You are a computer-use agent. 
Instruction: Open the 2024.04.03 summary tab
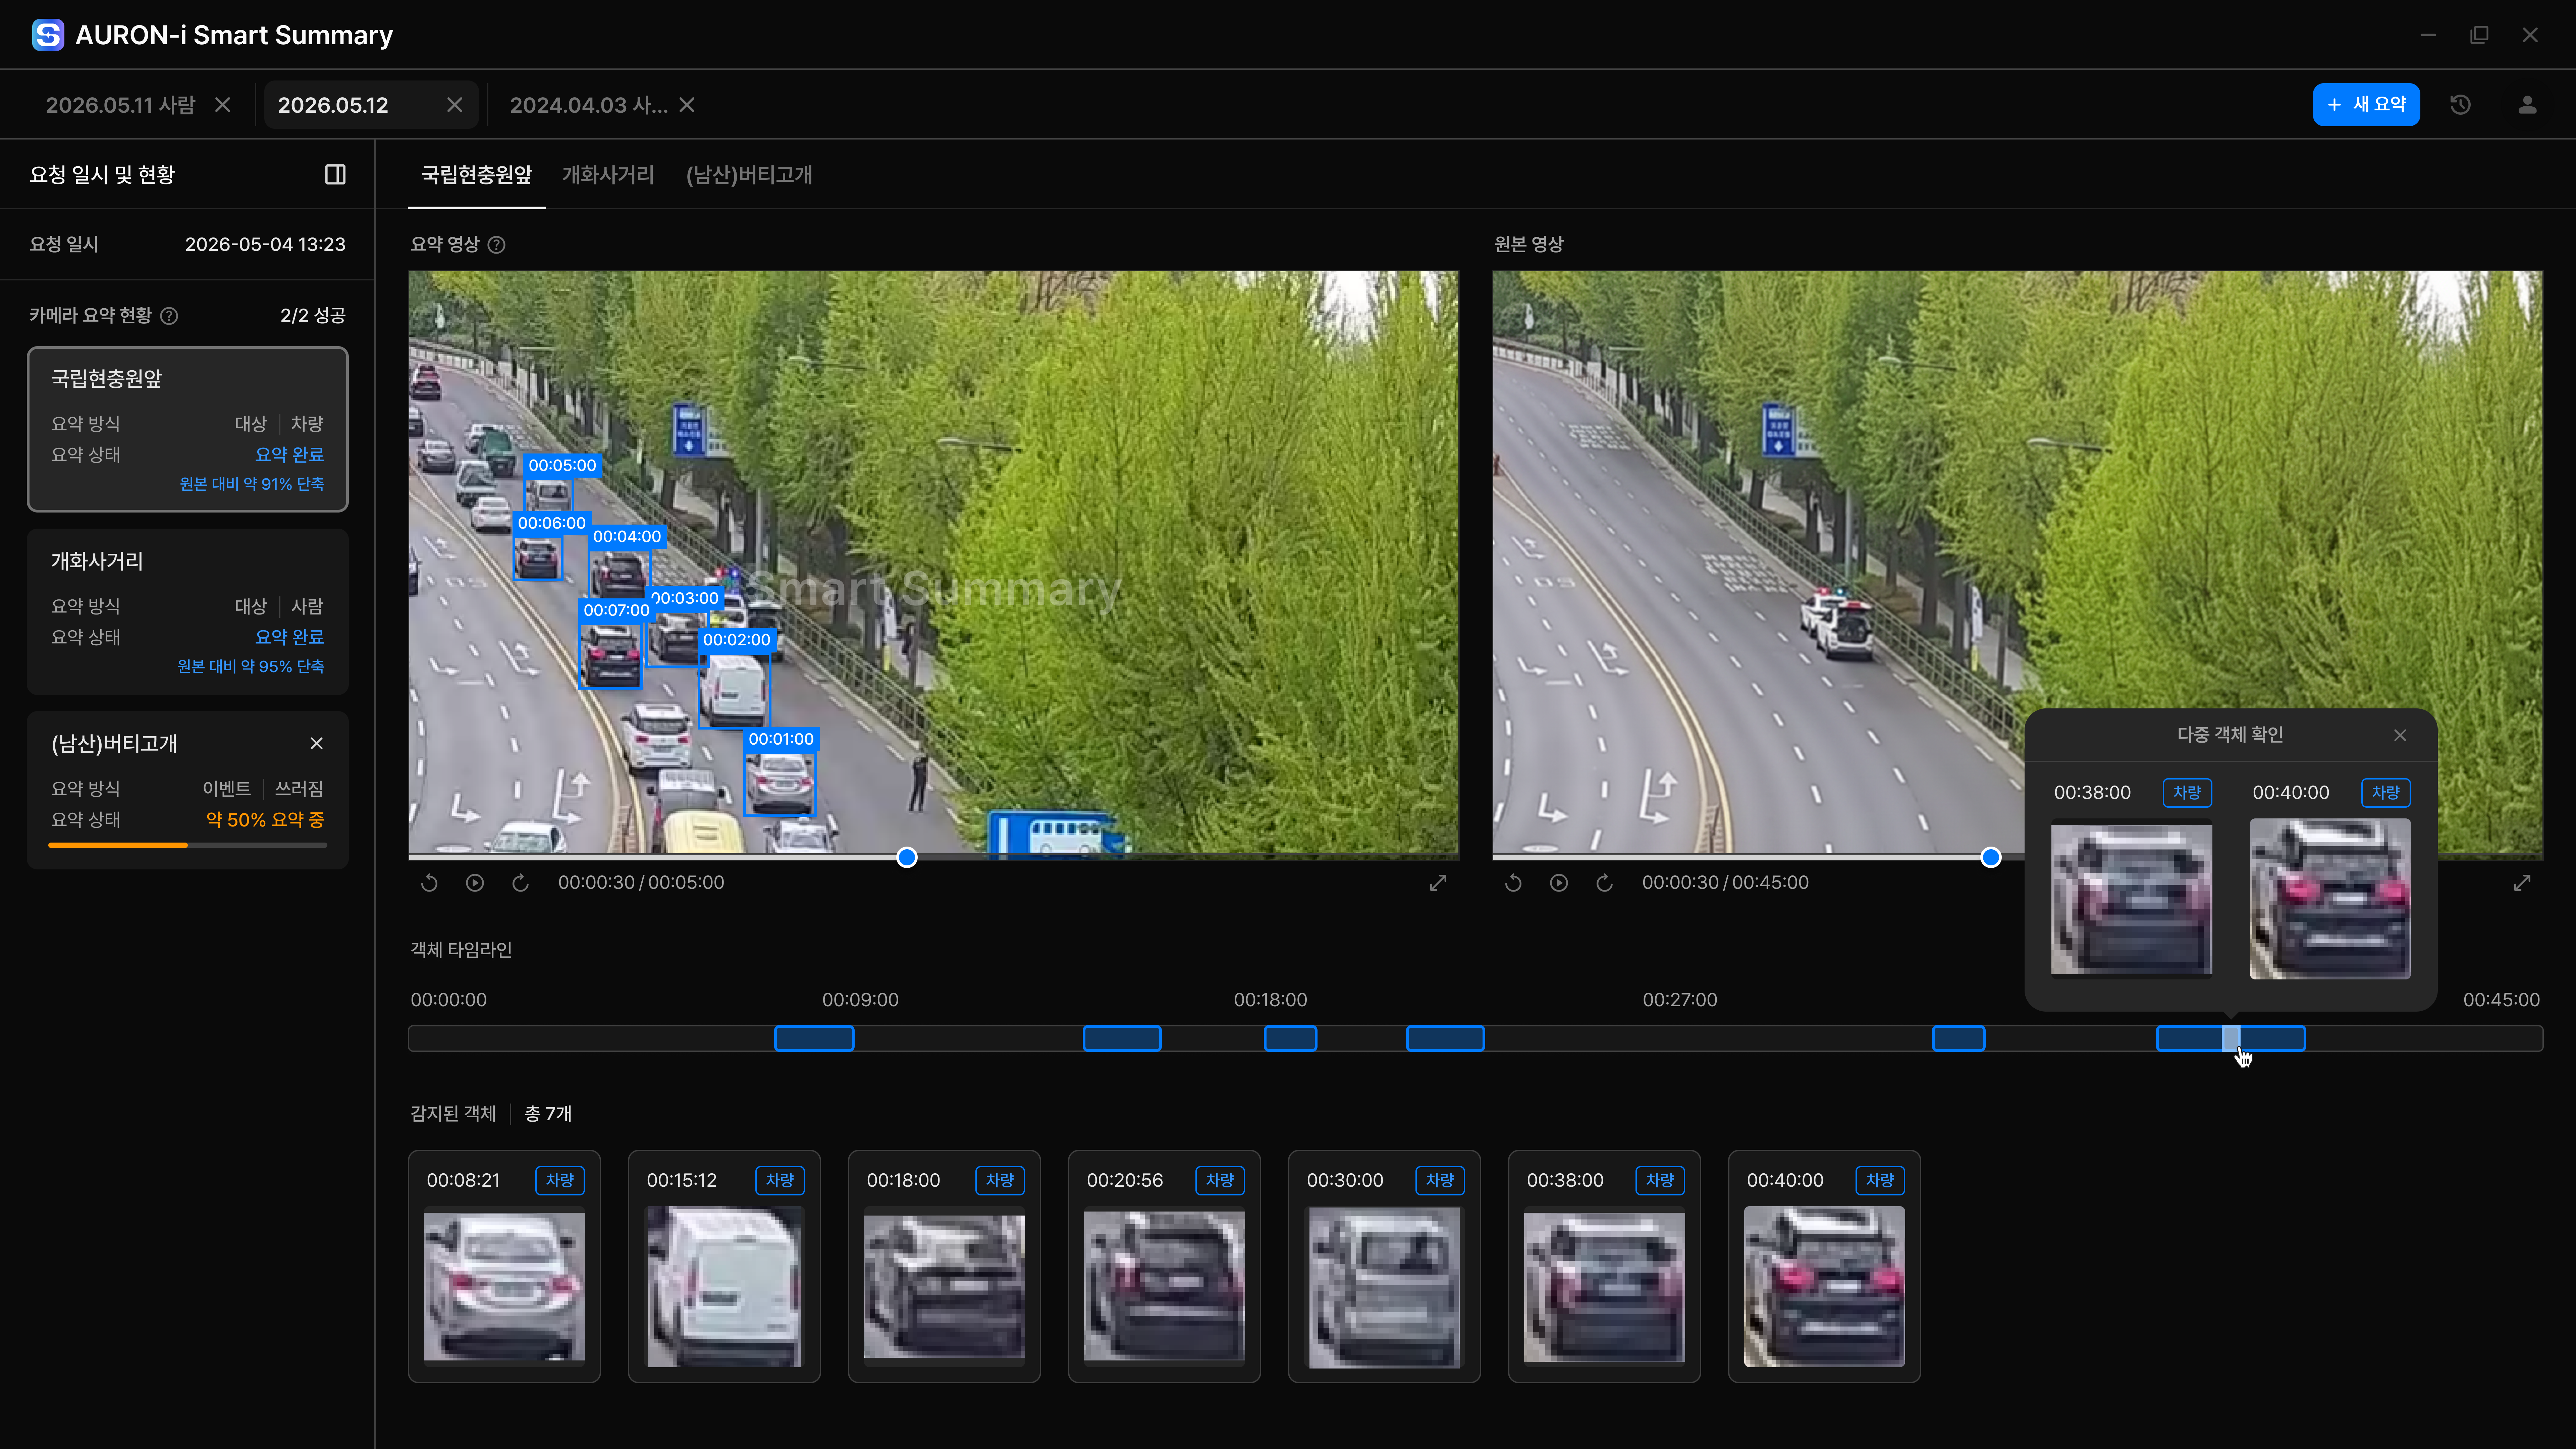(x=588, y=105)
